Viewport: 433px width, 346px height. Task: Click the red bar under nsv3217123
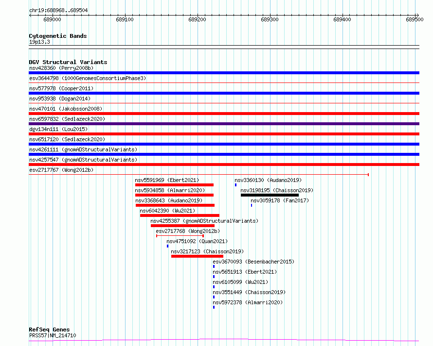[x=197, y=256]
